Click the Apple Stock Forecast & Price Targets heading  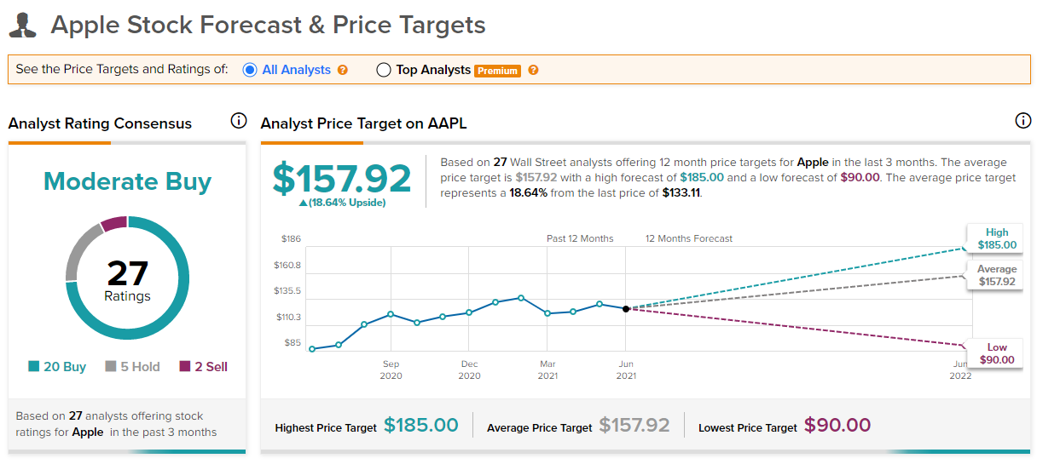tap(268, 25)
